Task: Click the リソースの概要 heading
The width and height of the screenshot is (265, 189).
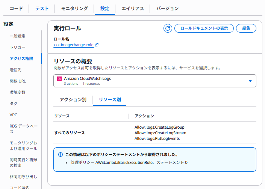Action: [x=73, y=61]
